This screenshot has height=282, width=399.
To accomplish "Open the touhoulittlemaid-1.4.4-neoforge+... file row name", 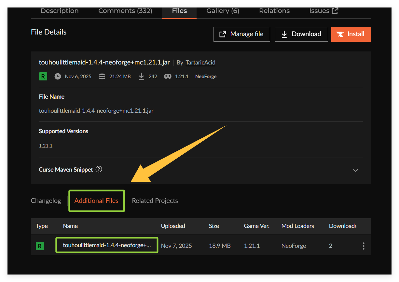I will tap(107, 245).
